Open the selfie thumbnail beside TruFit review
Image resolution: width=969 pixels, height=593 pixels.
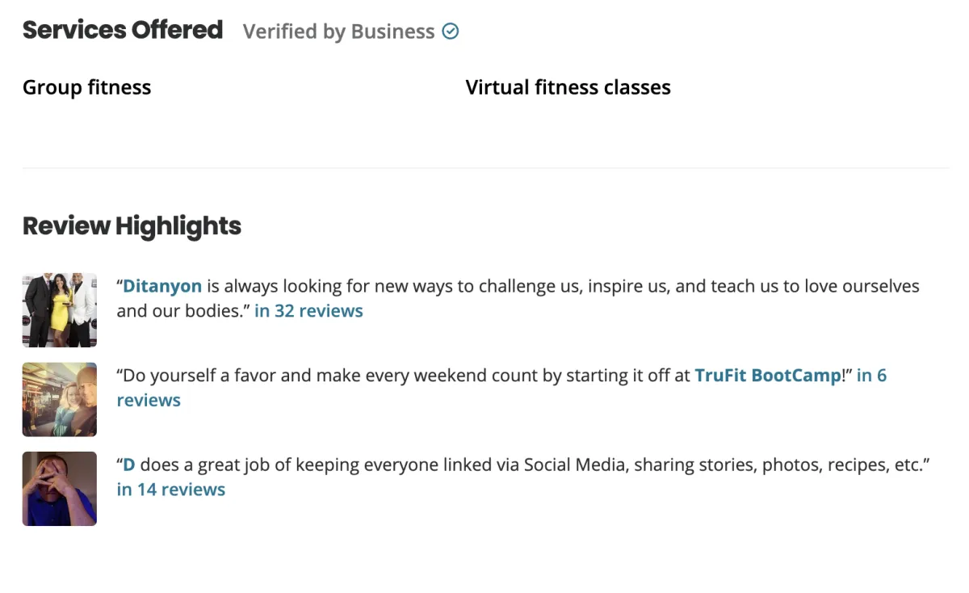click(x=60, y=400)
